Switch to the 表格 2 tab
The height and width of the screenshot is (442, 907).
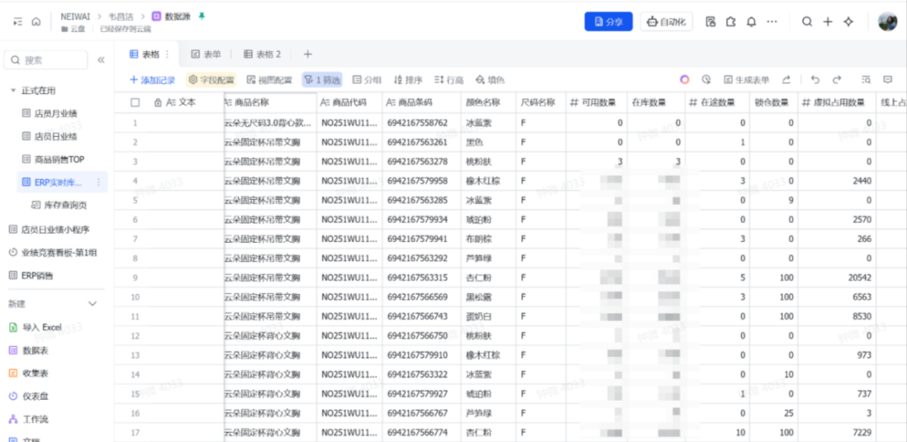point(262,55)
